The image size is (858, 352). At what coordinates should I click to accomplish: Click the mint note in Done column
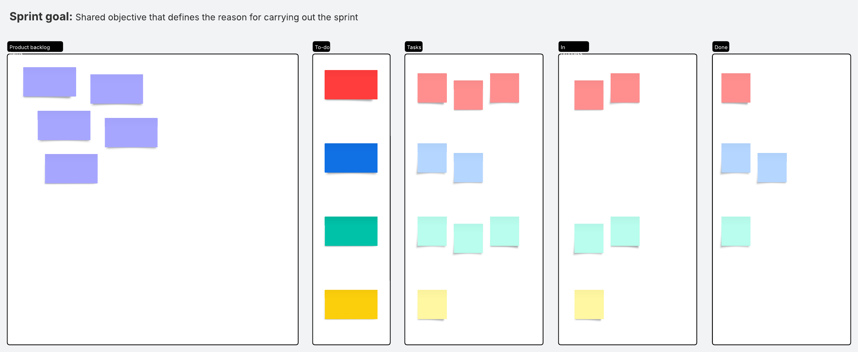736,231
